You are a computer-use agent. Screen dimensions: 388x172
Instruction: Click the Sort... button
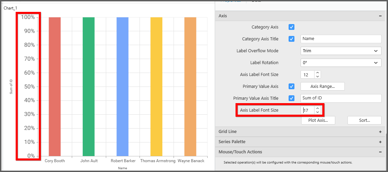364,120
